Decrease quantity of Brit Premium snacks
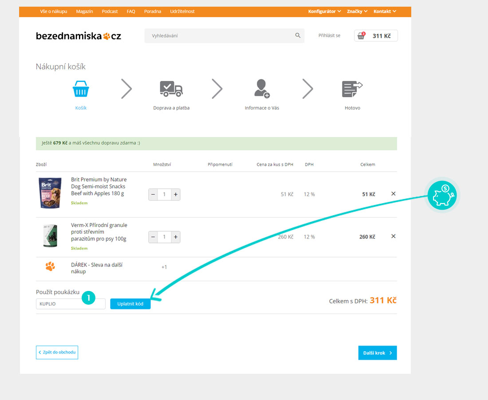 (153, 195)
